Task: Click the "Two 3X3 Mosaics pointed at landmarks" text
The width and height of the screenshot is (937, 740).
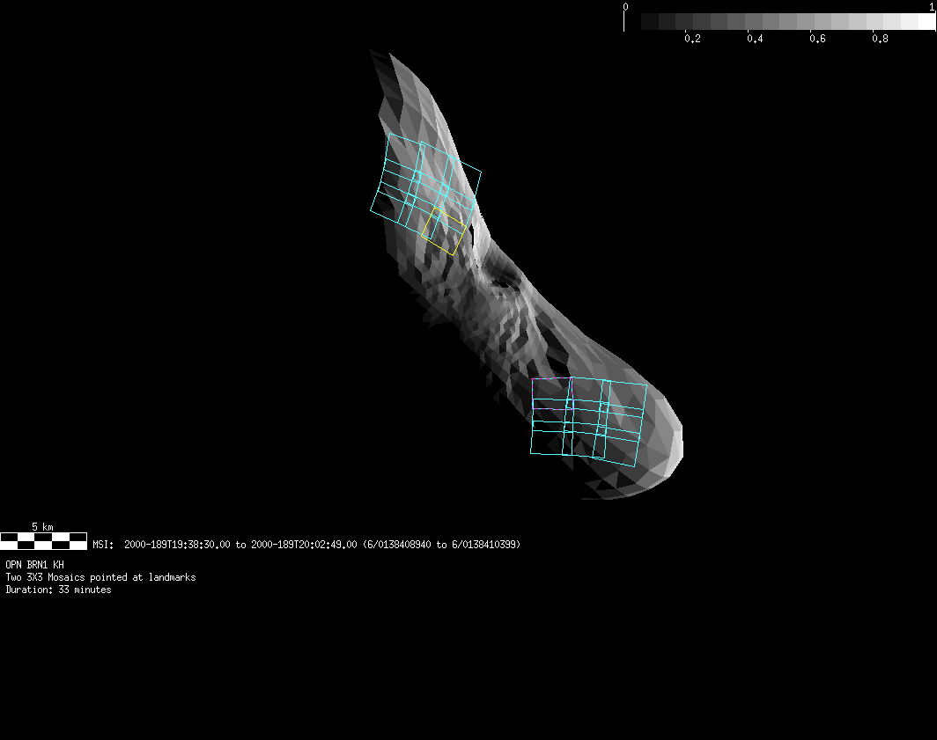Action: [x=100, y=577]
